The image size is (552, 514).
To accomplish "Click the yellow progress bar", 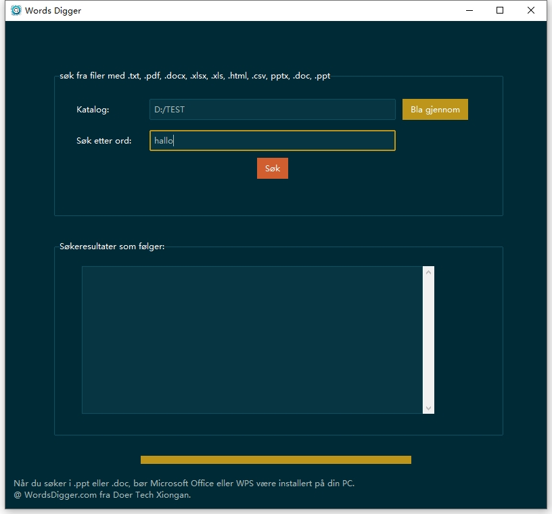I will point(276,460).
